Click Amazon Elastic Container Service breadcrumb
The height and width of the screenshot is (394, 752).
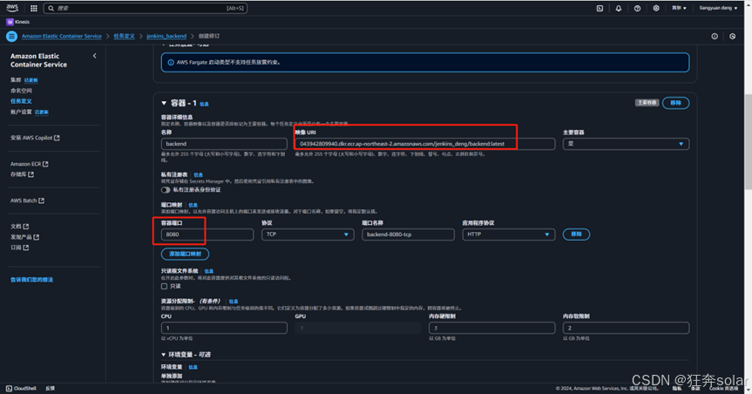click(61, 36)
